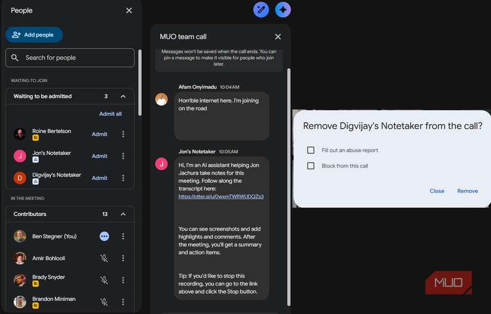
Task: Admit Digvijay's Notetaker to the call
Action: pyautogui.click(x=99, y=178)
